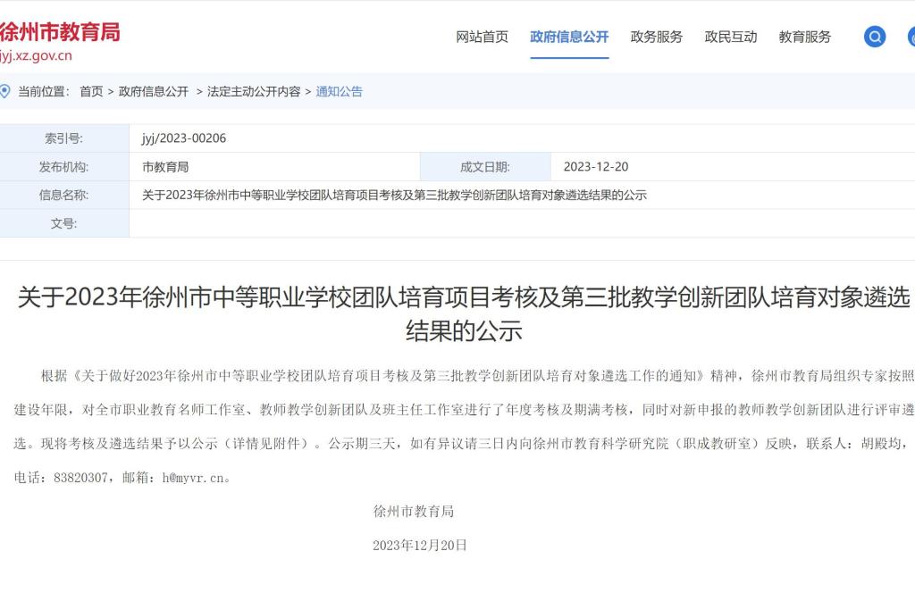Viewport: 915px width, 593px height.
Task: Click the date value 2023-12-20
Action: tap(596, 167)
